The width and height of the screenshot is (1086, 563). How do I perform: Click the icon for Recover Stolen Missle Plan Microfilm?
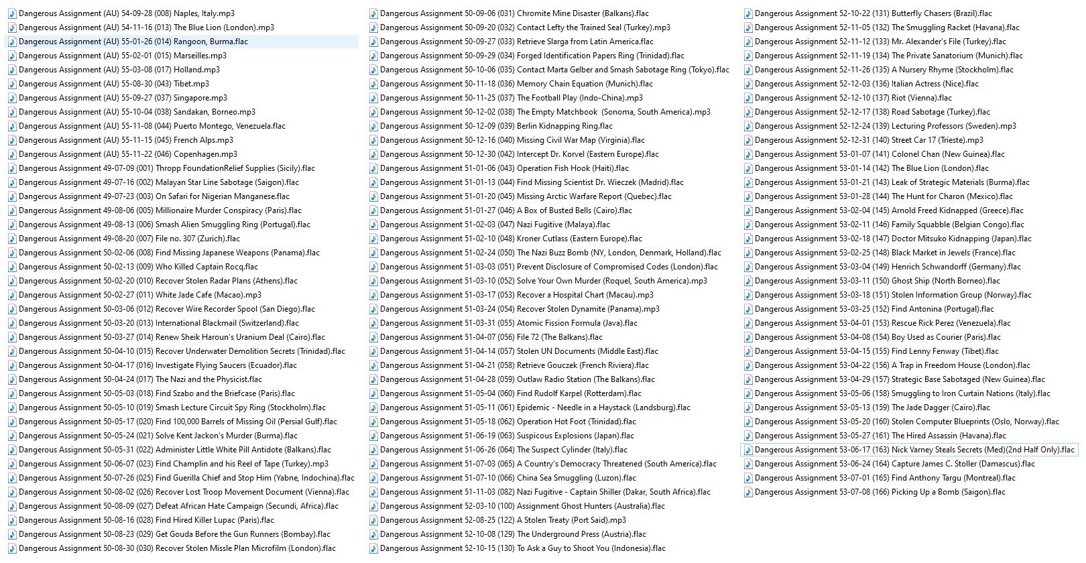12,548
